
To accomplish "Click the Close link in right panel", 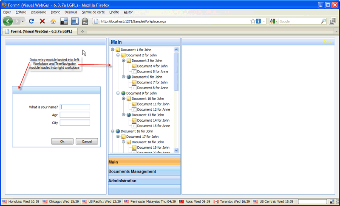I will click(327, 42).
